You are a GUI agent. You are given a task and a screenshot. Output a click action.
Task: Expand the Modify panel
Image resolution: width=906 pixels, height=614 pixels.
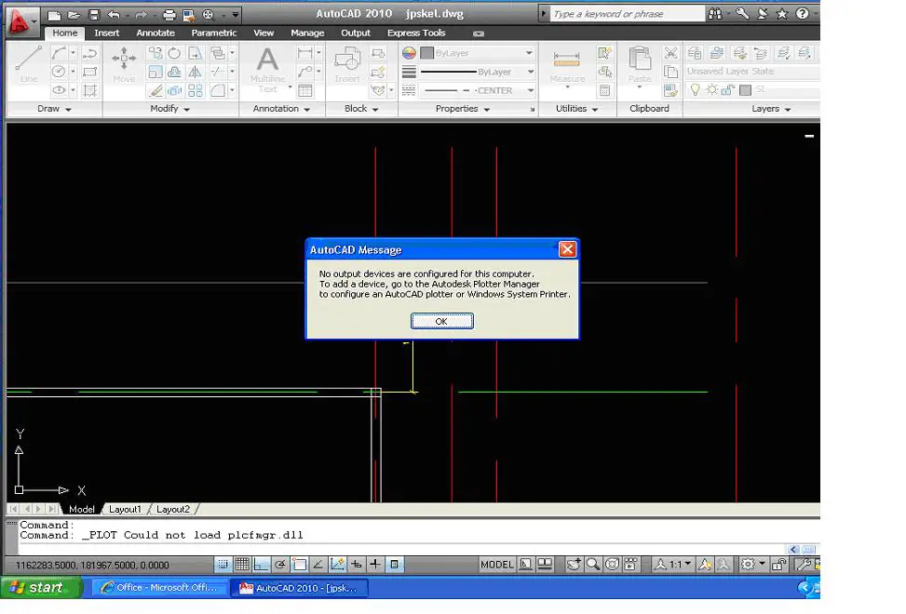click(169, 109)
